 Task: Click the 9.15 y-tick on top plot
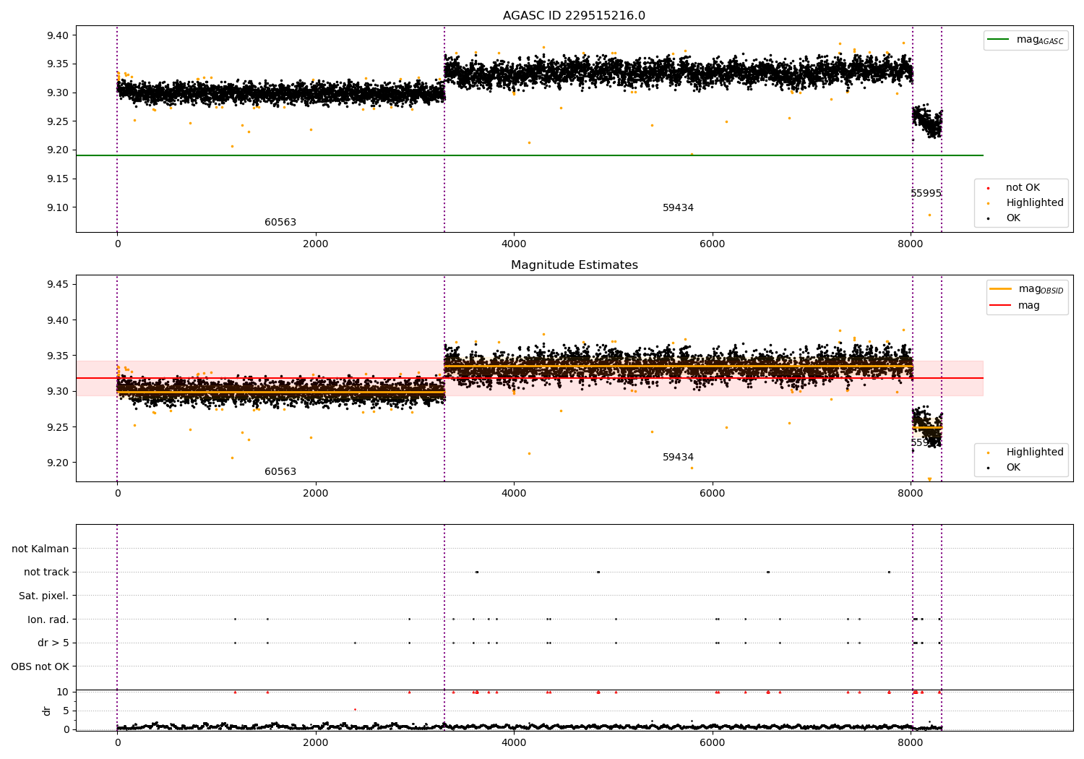pyautogui.click(x=58, y=179)
